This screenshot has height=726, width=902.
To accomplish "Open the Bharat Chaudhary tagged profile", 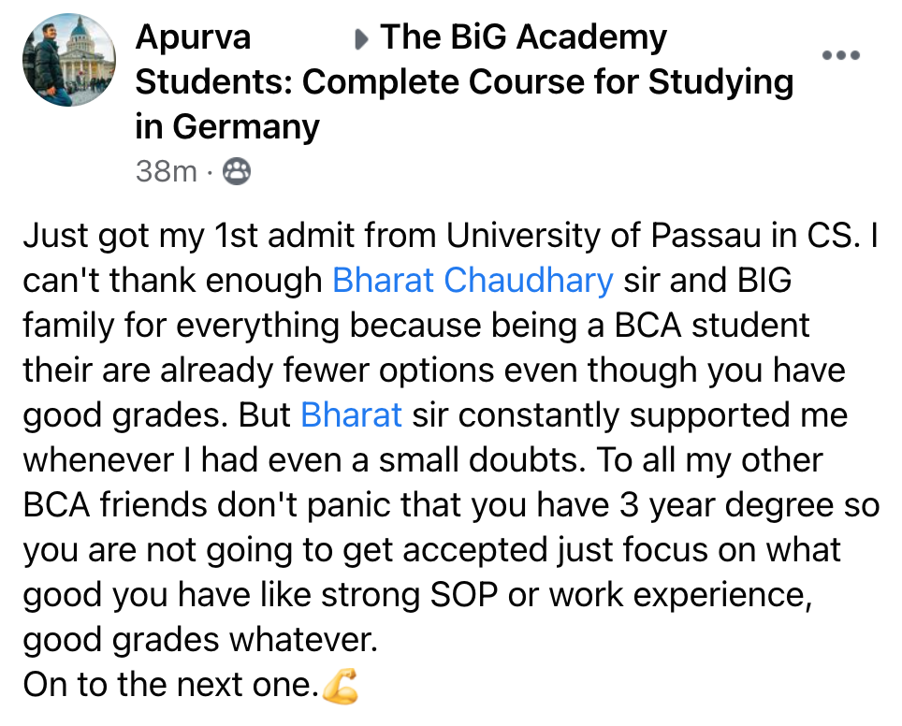I will 473,281.
